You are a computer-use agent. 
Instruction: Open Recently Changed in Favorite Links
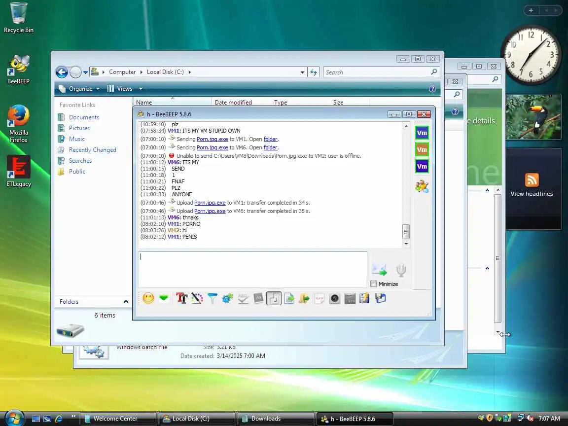point(92,150)
